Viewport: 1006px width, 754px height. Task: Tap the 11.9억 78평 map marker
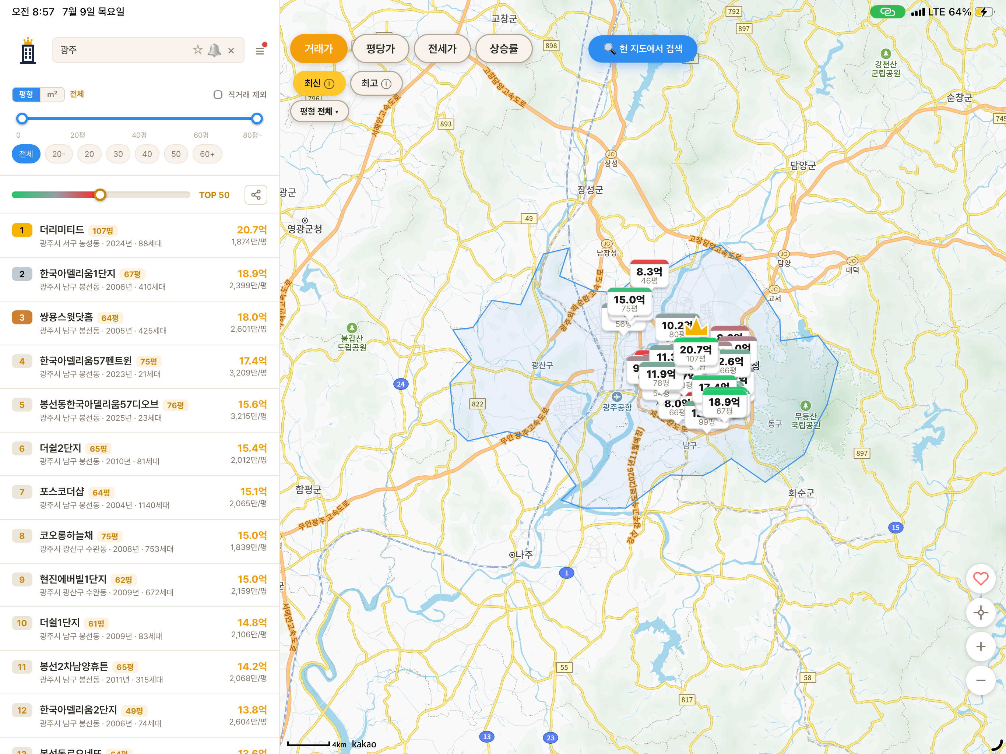click(x=661, y=377)
